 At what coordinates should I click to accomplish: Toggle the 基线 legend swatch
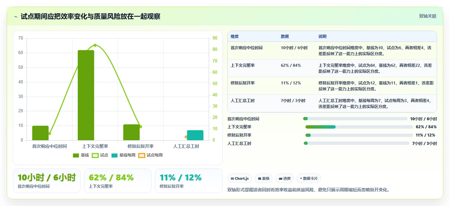76,155
